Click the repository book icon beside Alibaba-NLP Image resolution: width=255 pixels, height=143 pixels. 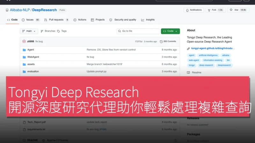(x=7, y=10)
